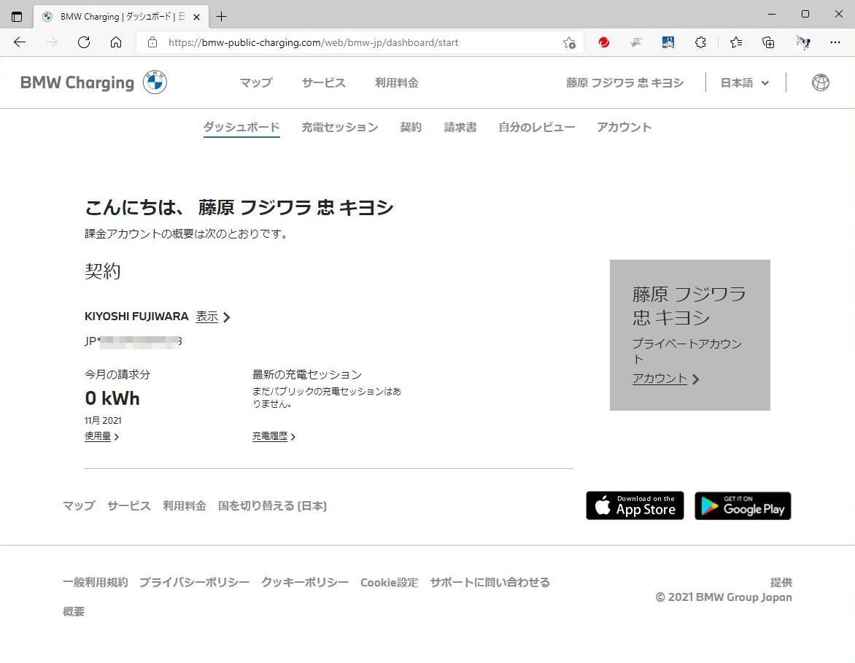This screenshot has height=663, width=855.
Task: Click the blue calendar extension icon
Action: point(668,42)
